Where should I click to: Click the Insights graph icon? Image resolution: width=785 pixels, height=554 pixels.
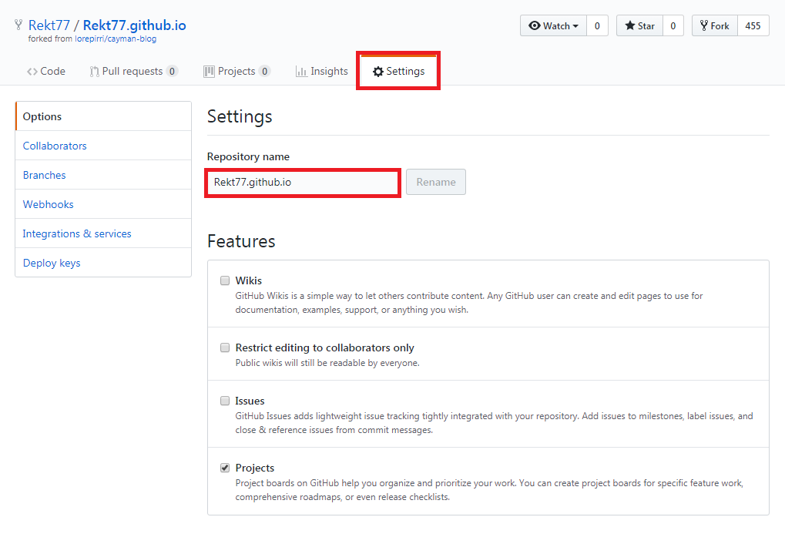301,72
